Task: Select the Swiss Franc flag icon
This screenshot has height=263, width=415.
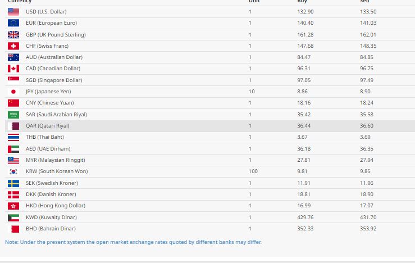Action: [13, 46]
